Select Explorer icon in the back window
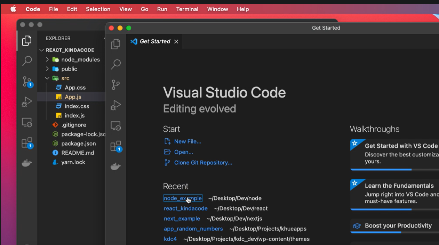This screenshot has width=439, height=245. coord(27,41)
